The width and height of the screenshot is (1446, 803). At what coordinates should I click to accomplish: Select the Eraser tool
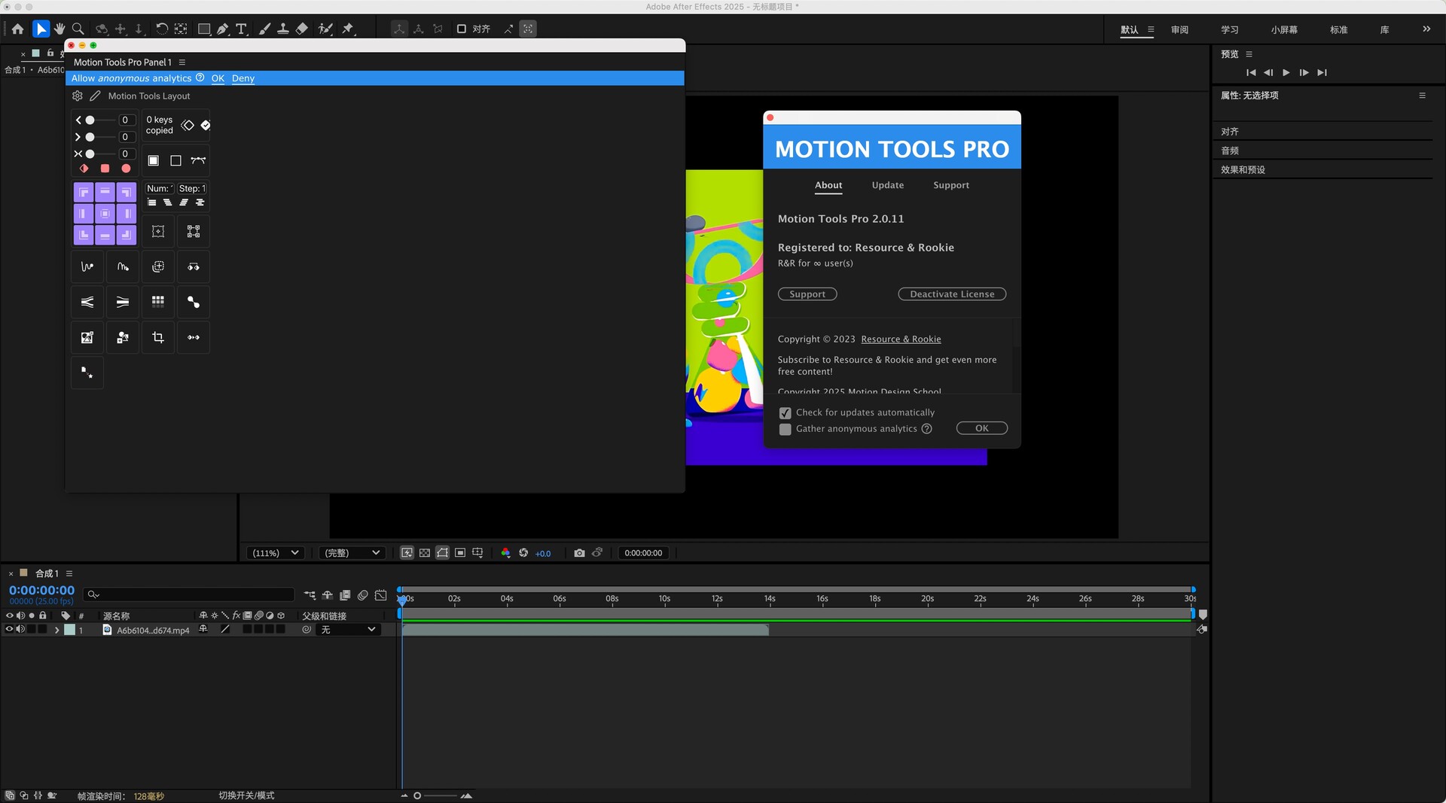(301, 29)
